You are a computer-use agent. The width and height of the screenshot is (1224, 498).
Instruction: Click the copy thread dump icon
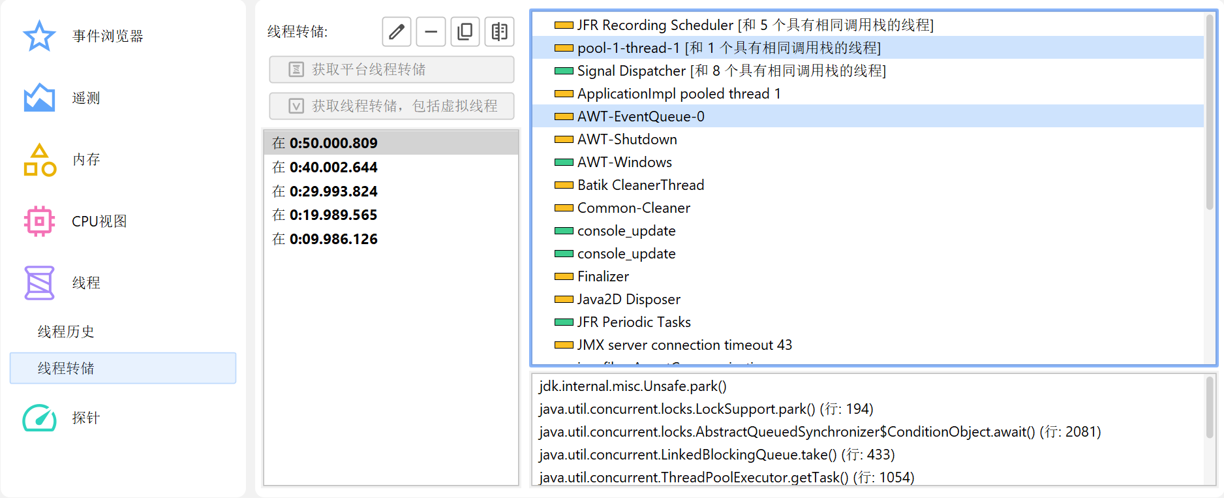(465, 31)
